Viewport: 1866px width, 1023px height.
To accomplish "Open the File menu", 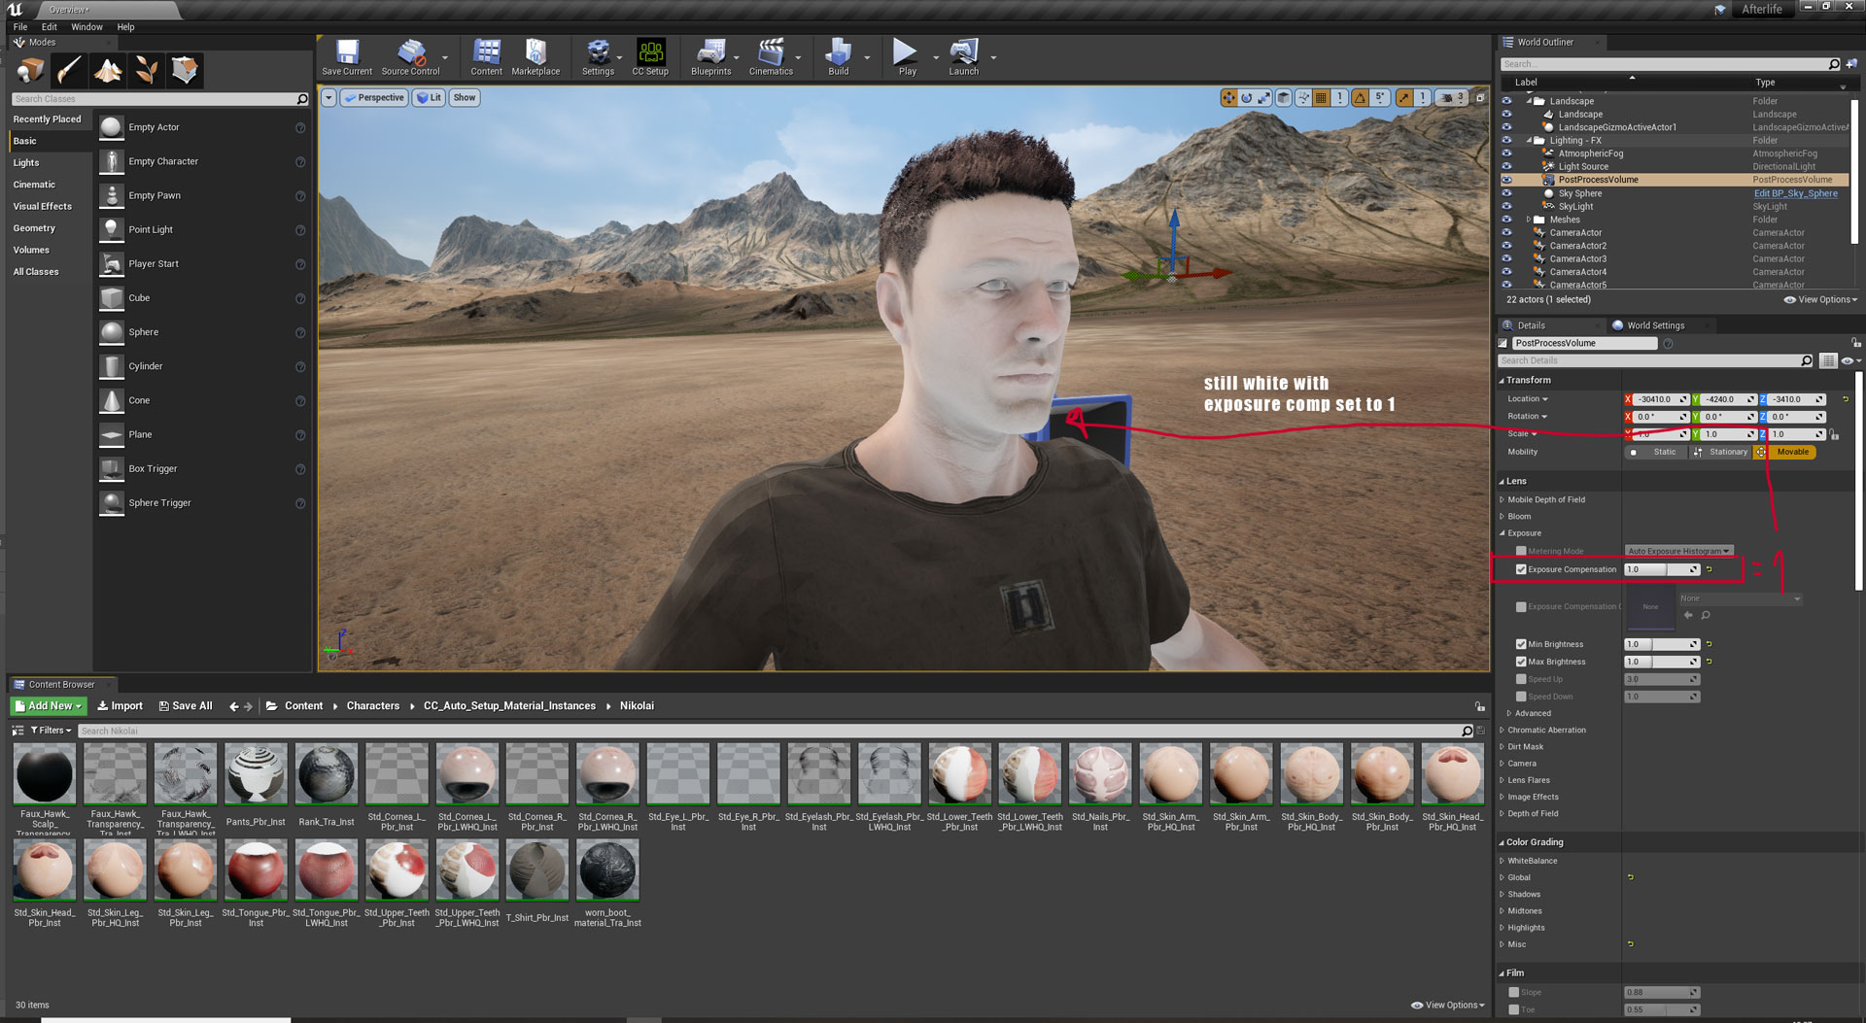I will tap(19, 27).
